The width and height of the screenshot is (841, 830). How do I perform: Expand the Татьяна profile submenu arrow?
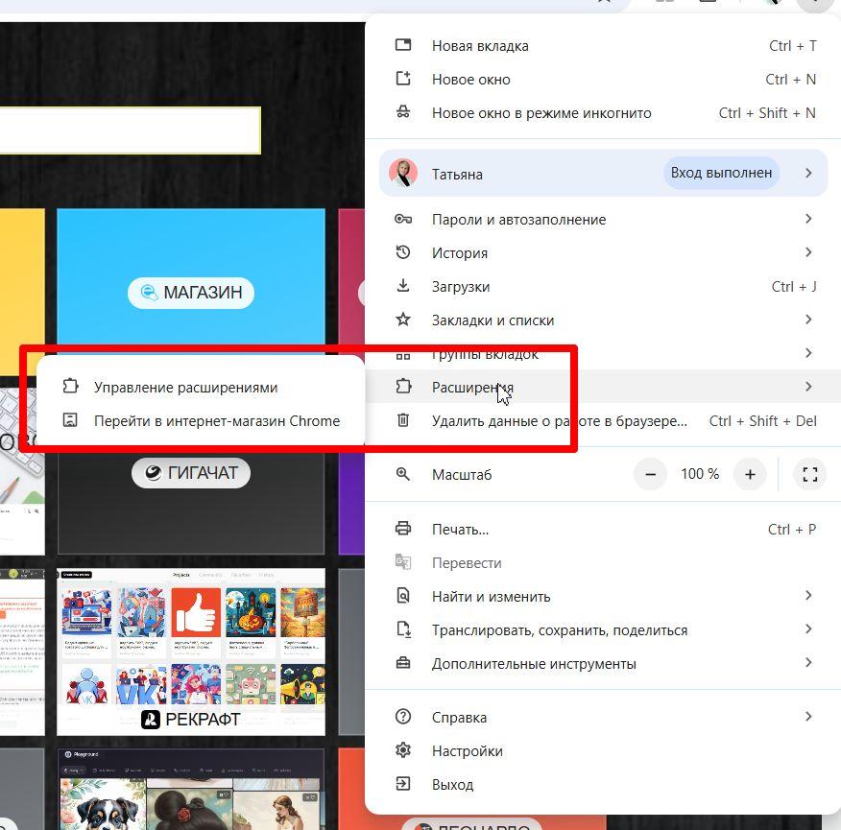808,173
